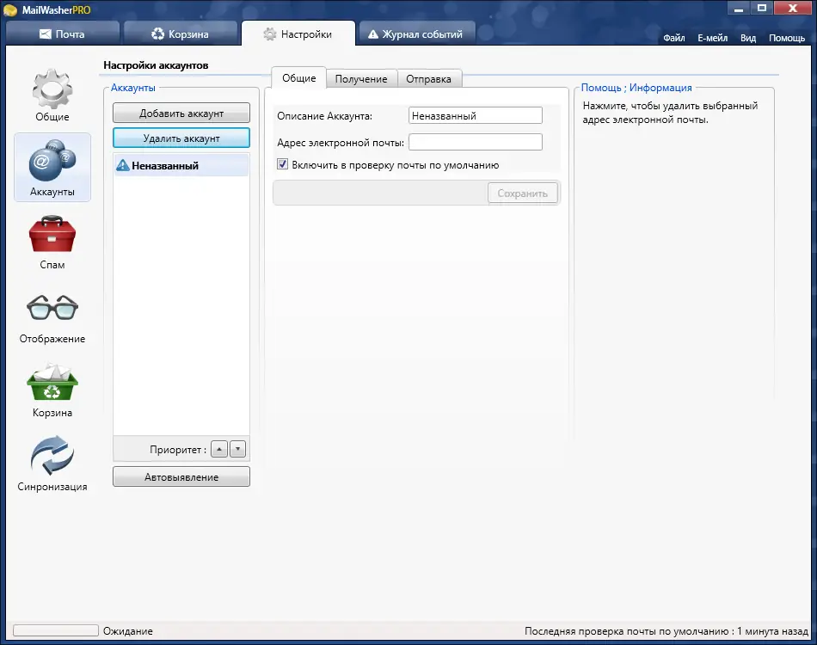Image resolution: width=817 pixels, height=645 pixels.
Task: Select the Неназванный account in list
Action: [181, 166]
